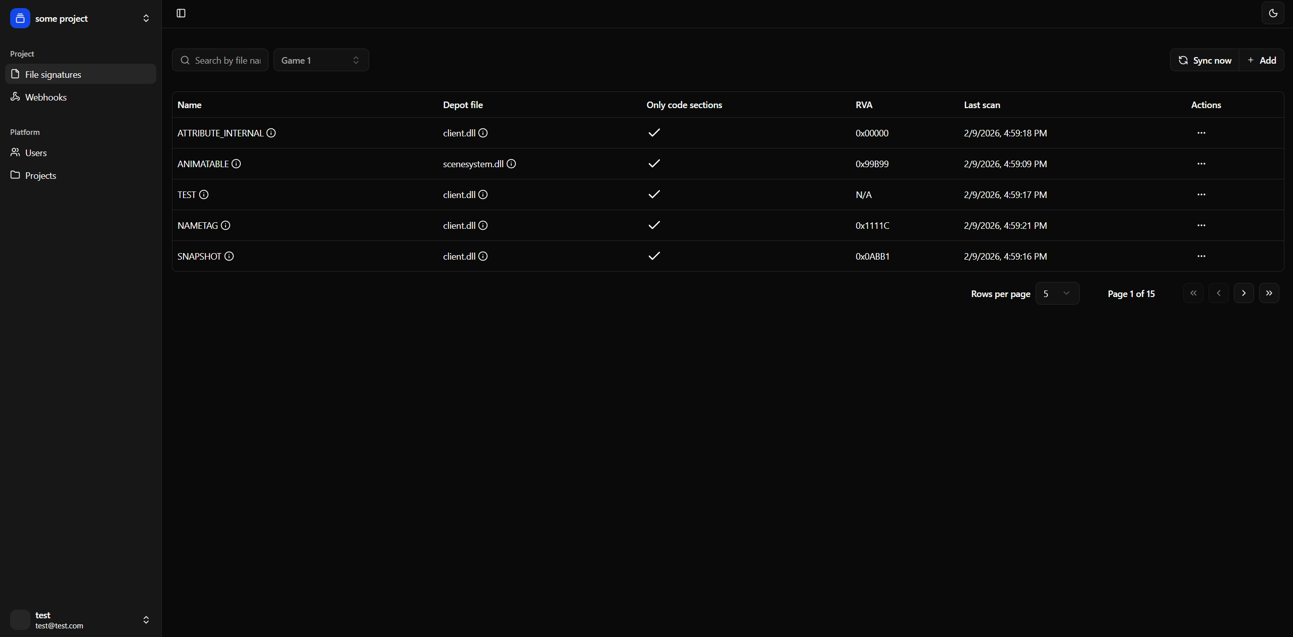Click info icon next to ATTRIBUTE_INTERNAL
Viewport: 1293px width, 637px height.
click(x=271, y=133)
